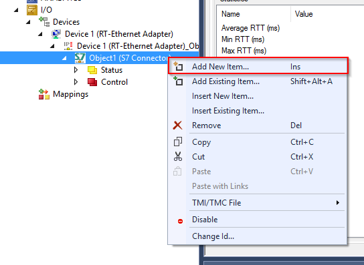
Task: Click the Add New Item icon
Action: (x=178, y=66)
